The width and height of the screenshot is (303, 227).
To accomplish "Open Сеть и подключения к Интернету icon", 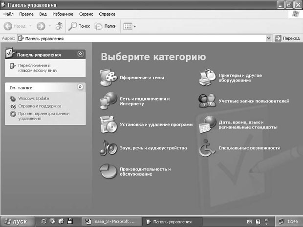I will [x=108, y=101].
